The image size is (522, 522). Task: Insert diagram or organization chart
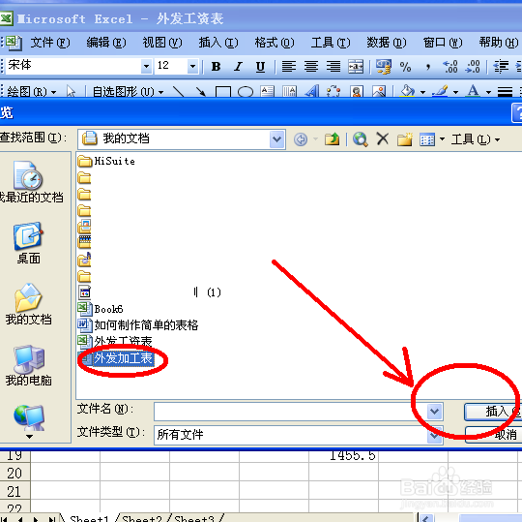point(333,91)
